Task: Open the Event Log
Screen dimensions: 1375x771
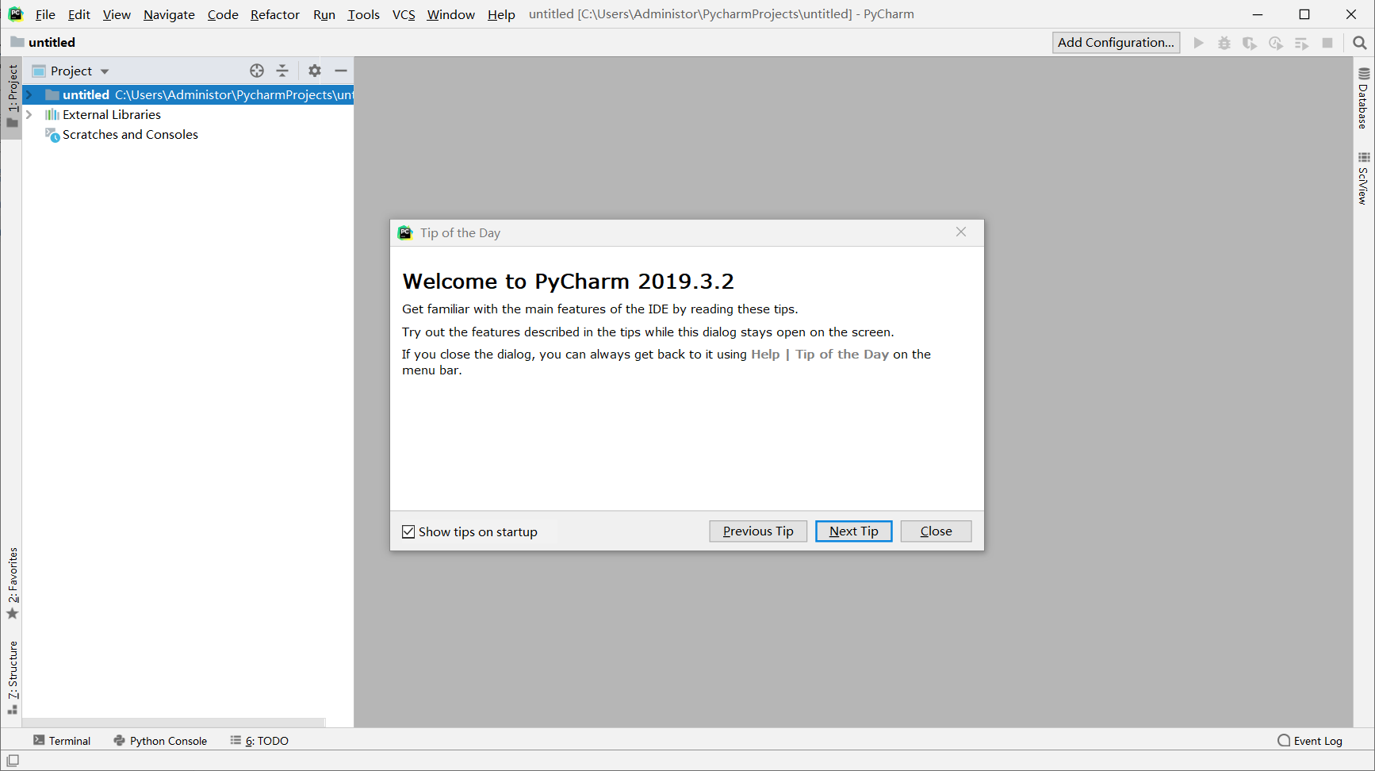Action: click(1310, 741)
